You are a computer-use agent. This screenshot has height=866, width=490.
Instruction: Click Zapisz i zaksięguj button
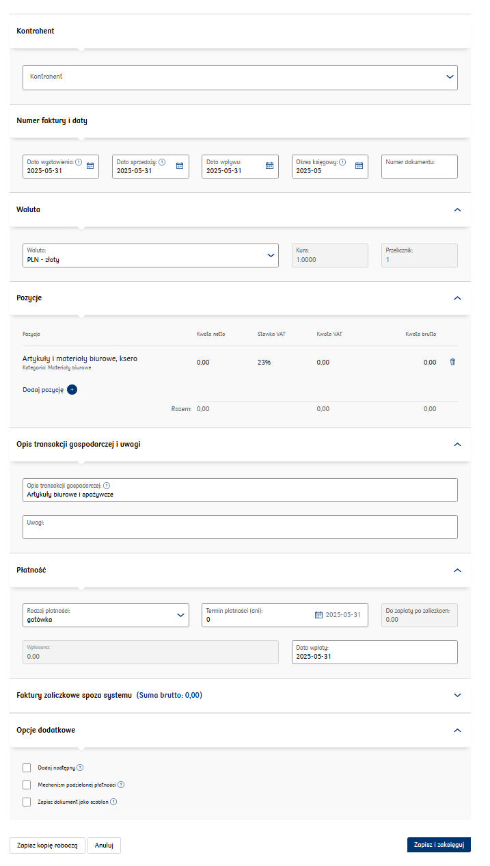tap(439, 845)
